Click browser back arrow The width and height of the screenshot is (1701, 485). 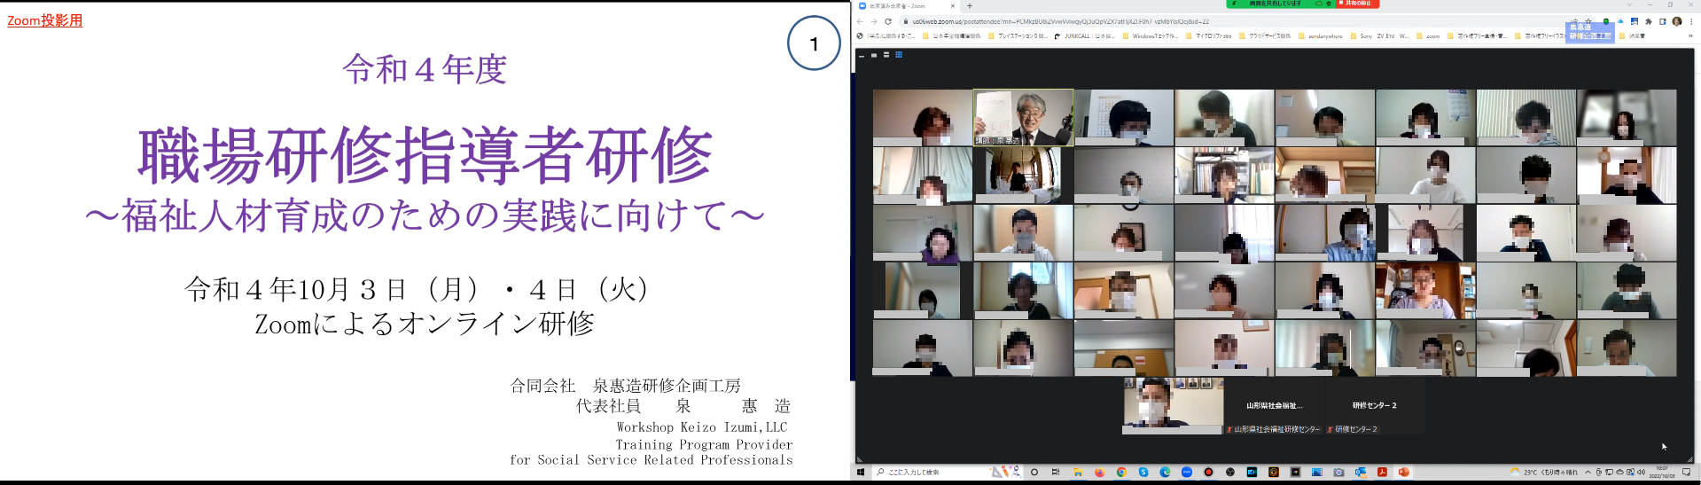(x=860, y=21)
